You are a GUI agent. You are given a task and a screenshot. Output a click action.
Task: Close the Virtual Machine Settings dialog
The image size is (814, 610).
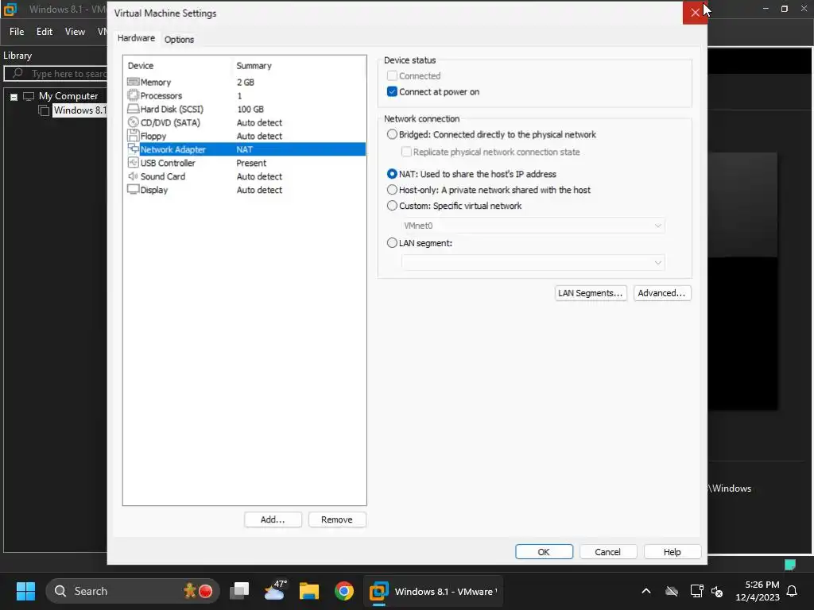click(695, 13)
